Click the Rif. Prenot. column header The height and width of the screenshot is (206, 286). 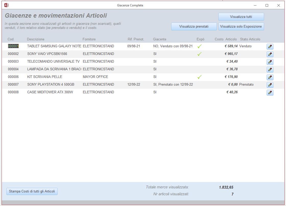point(136,39)
